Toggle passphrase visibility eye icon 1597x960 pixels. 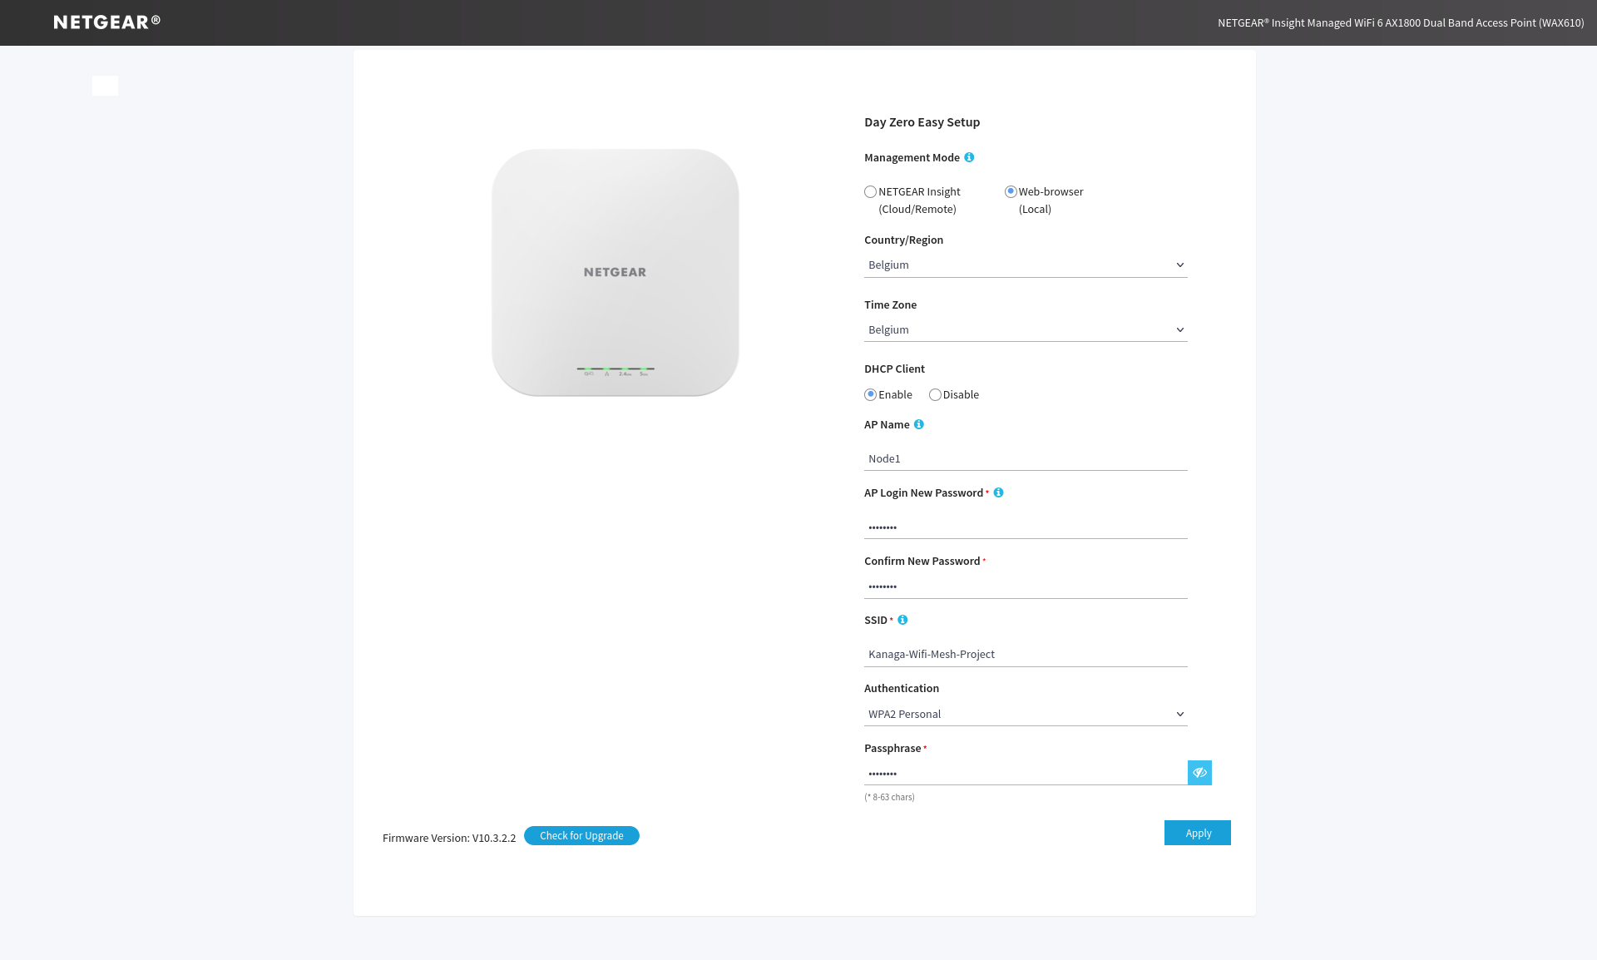click(1199, 773)
